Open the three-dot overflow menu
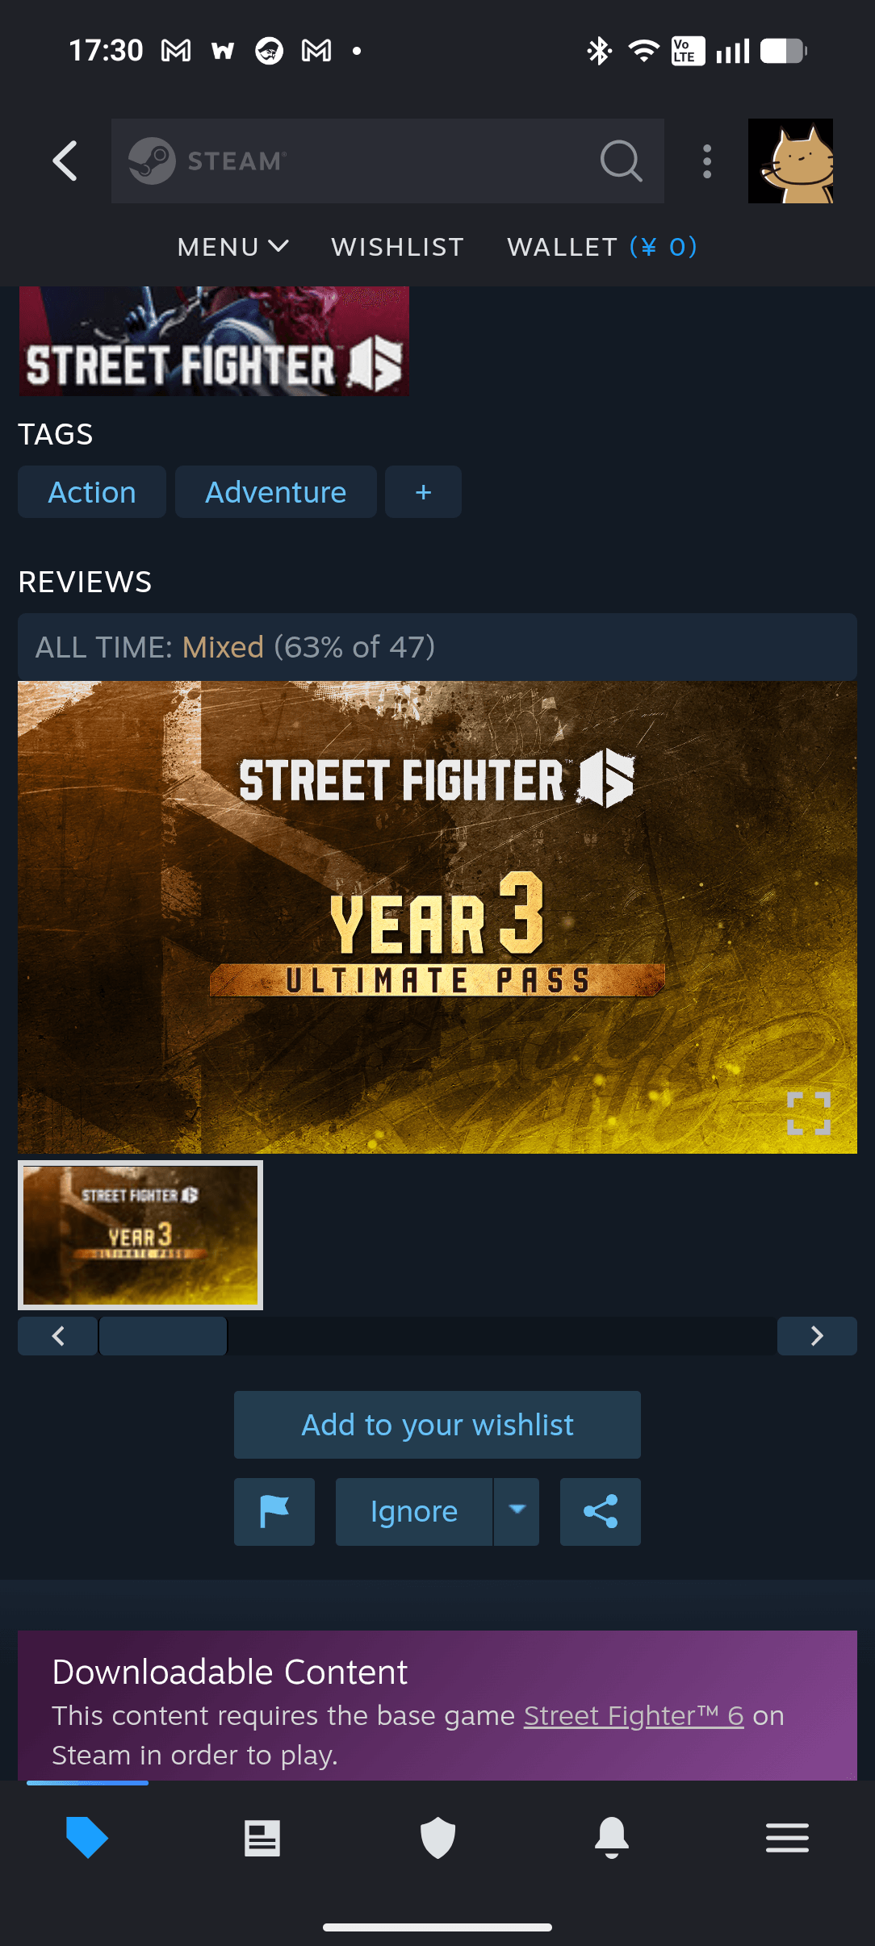This screenshot has height=1946, width=875. (x=707, y=161)
